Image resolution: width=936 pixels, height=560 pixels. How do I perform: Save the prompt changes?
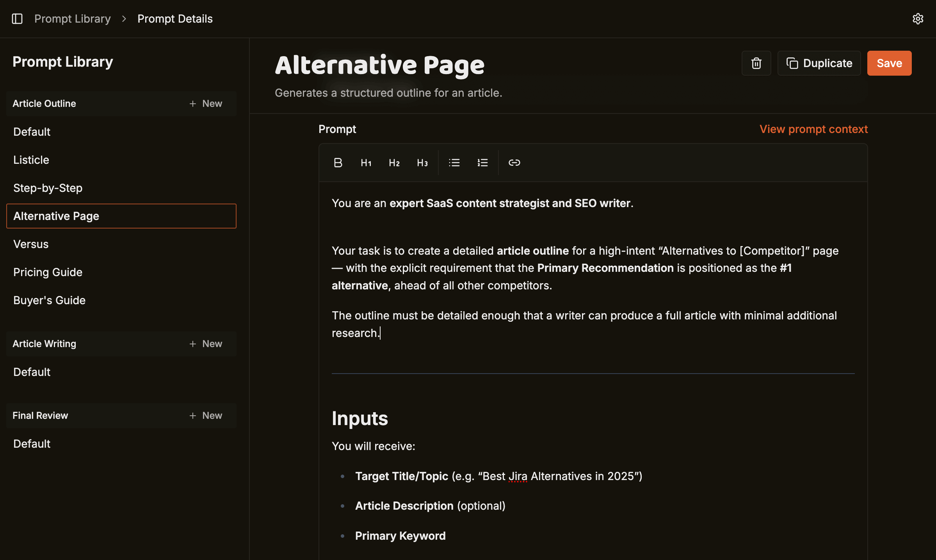pos(889,63)
